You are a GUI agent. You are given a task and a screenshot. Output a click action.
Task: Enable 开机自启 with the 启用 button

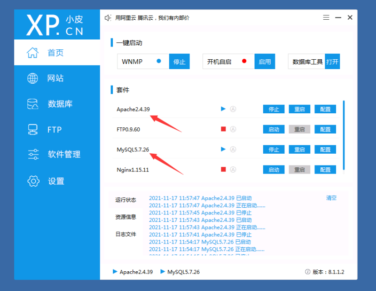pyautogui.click(x=265, y=62)
